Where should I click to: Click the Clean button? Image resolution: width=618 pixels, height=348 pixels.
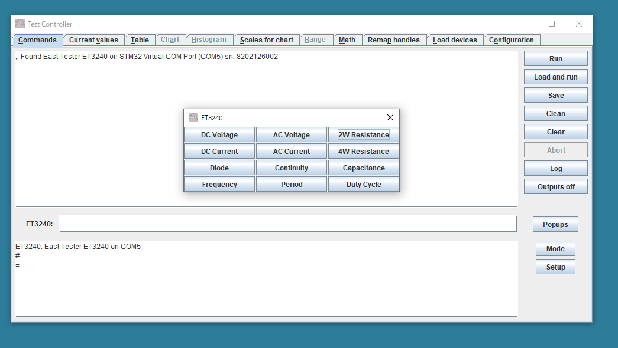pos(556,114)
